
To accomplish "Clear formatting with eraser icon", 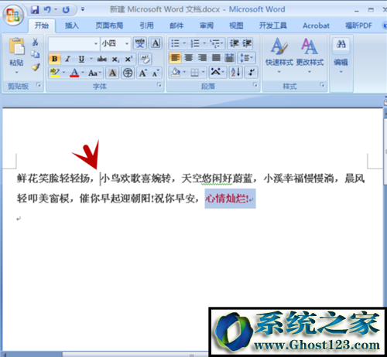I will click(x=145, y=59).
